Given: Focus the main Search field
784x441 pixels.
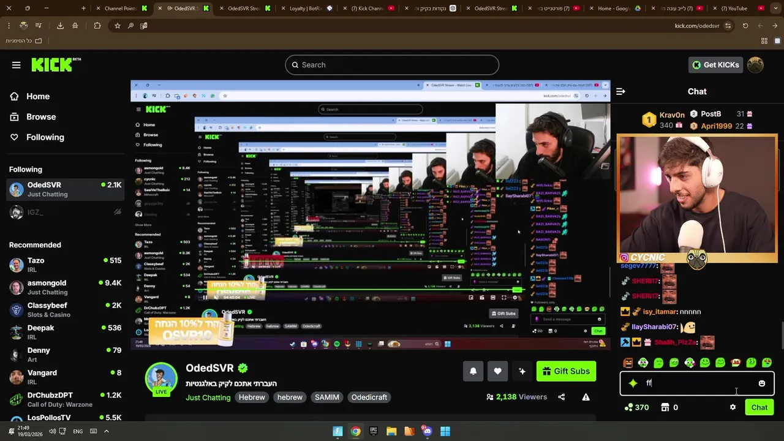Looking at the screenshot, I should click(392, 65).
